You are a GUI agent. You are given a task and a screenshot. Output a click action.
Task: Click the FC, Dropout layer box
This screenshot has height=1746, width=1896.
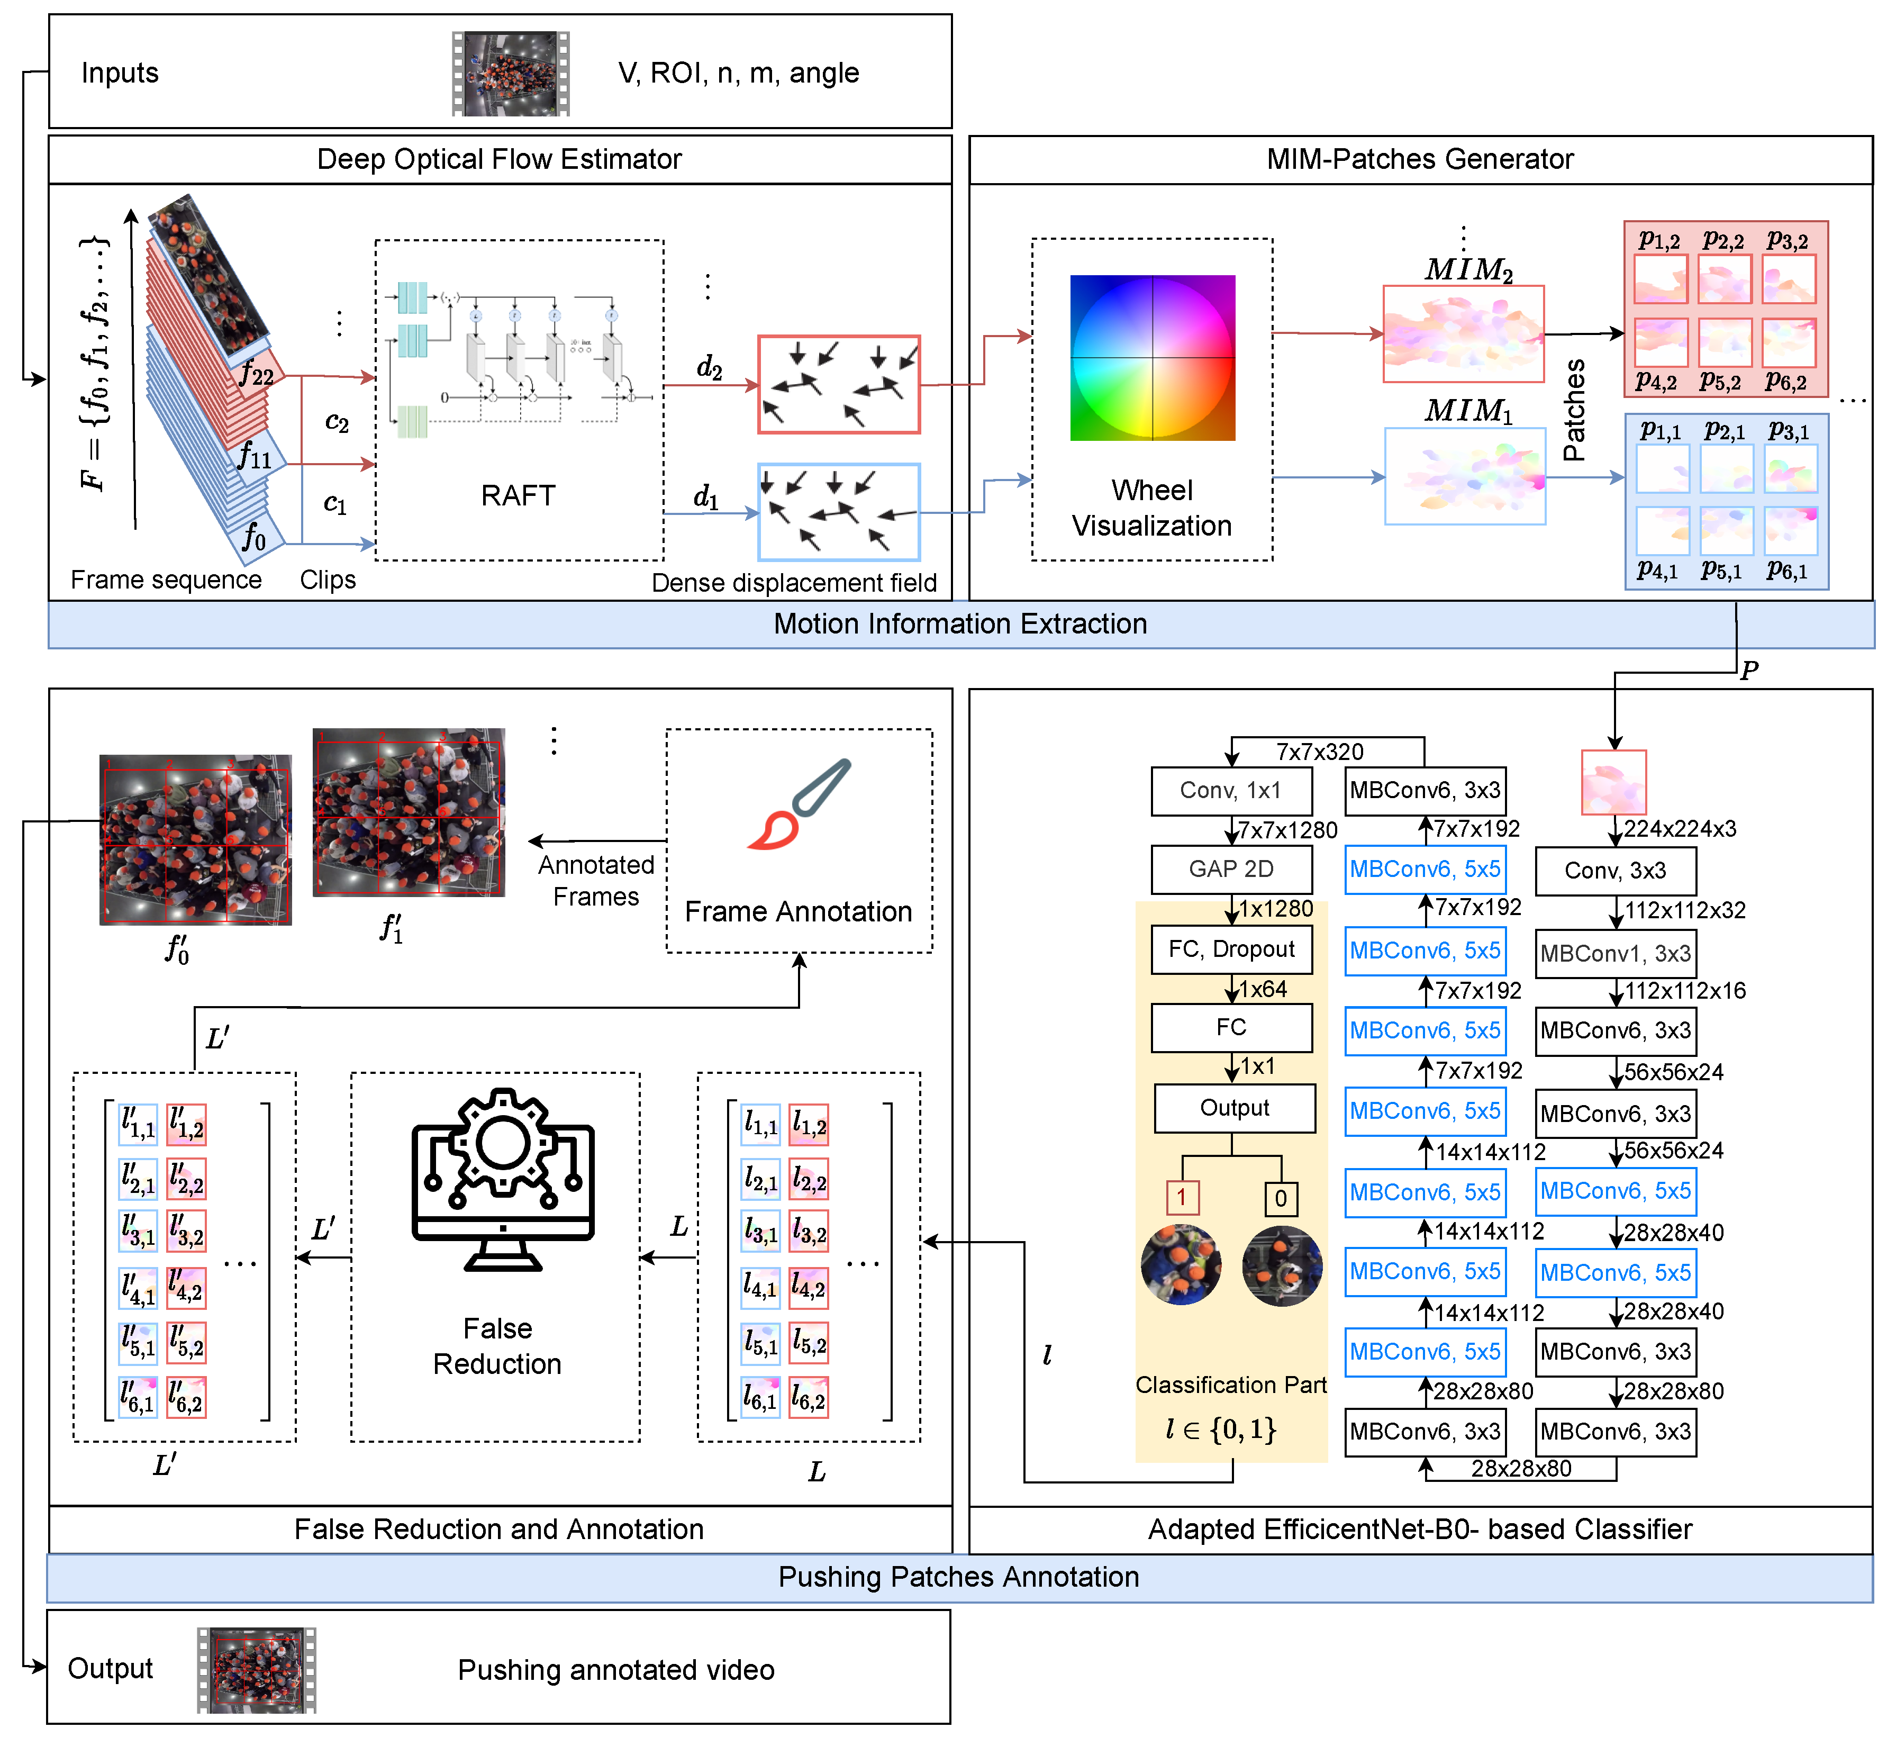coord(1231,948)
